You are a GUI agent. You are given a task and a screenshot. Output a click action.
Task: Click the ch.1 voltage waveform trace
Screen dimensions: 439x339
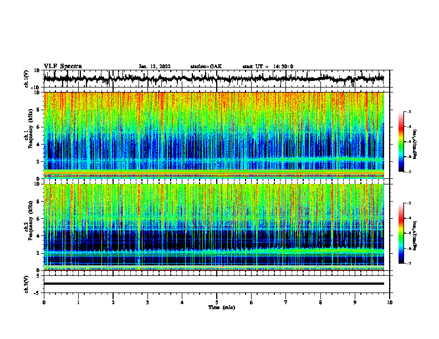(213, 79)
